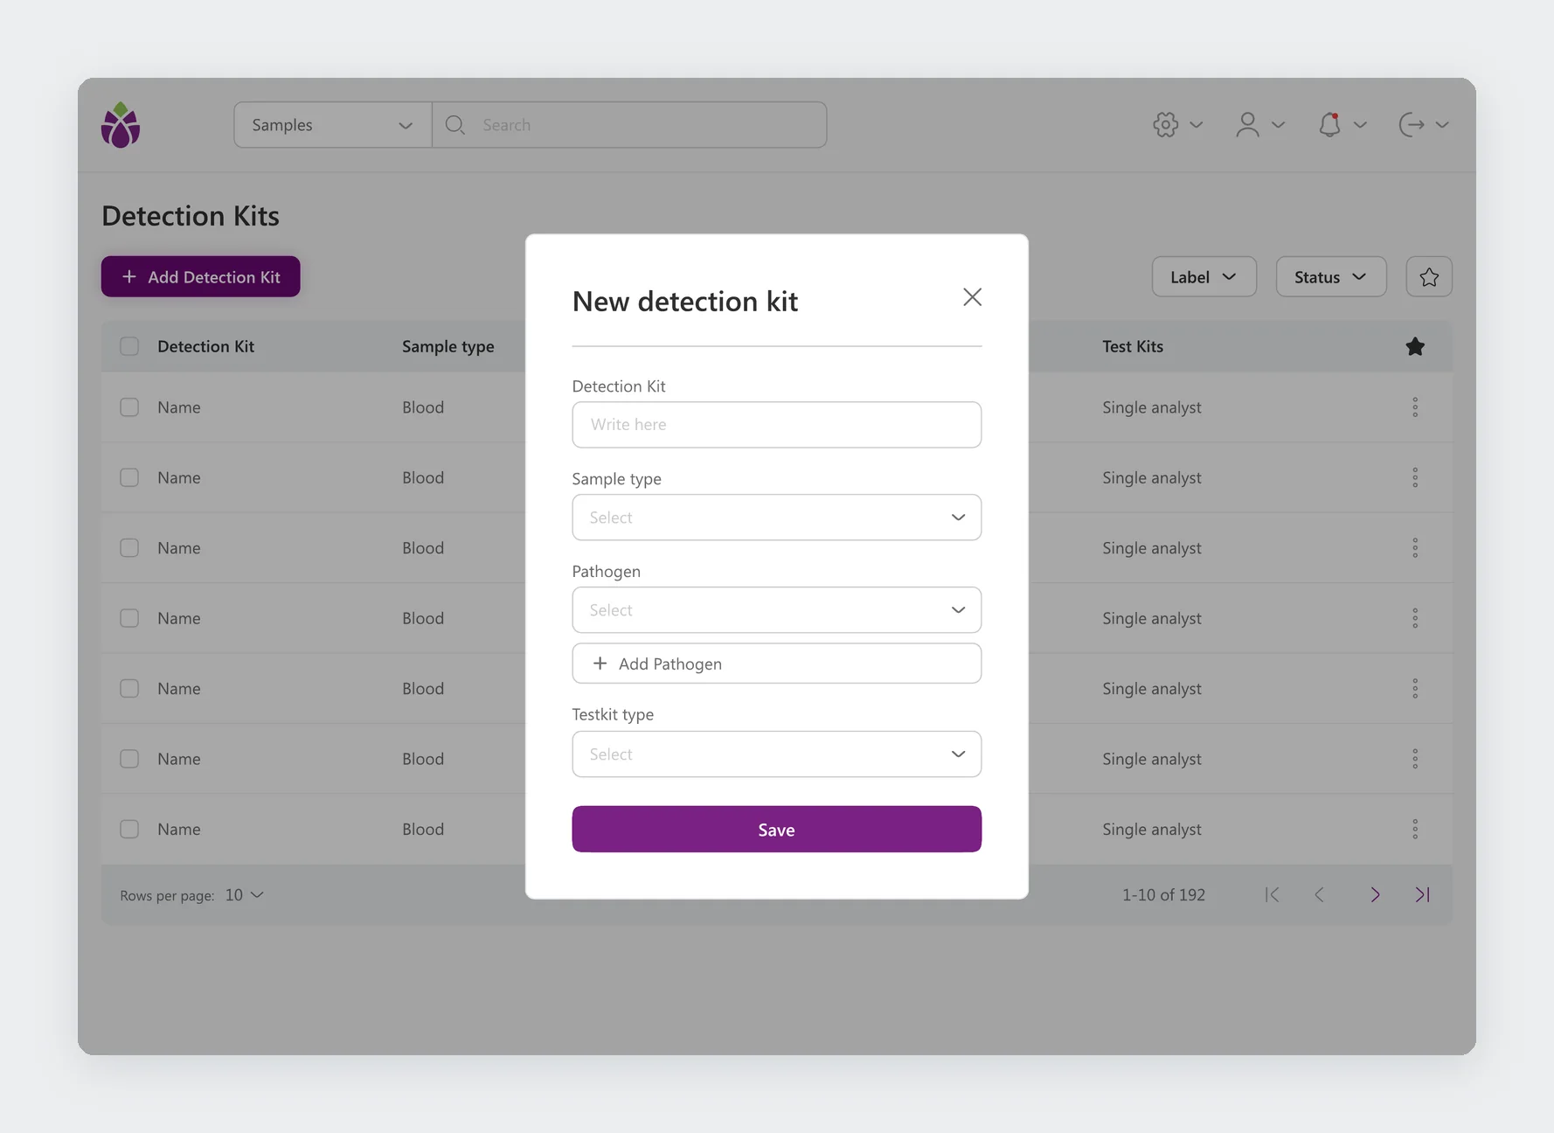Open the three-dot menu of the last row
Viewport: 1554px width, 1133px height.
click(x=1415, y=830)
